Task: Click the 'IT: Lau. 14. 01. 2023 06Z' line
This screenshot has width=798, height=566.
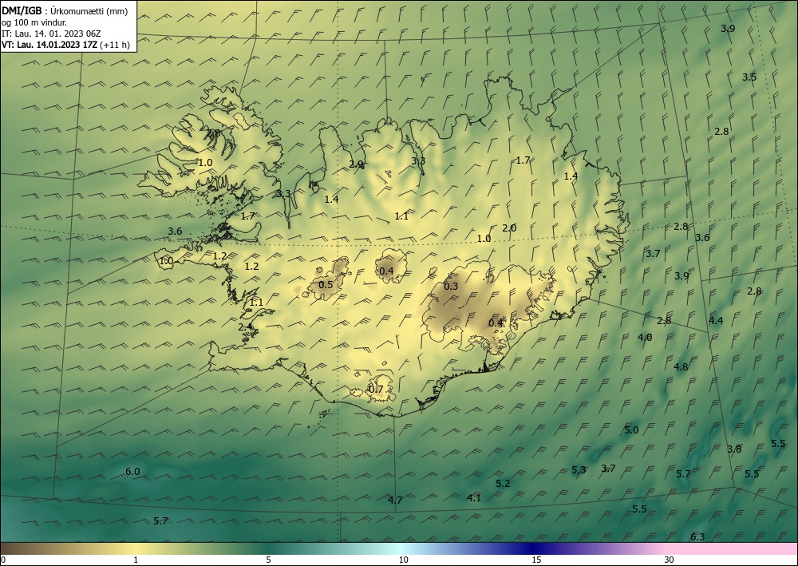Action: click(x=51, y=34)
